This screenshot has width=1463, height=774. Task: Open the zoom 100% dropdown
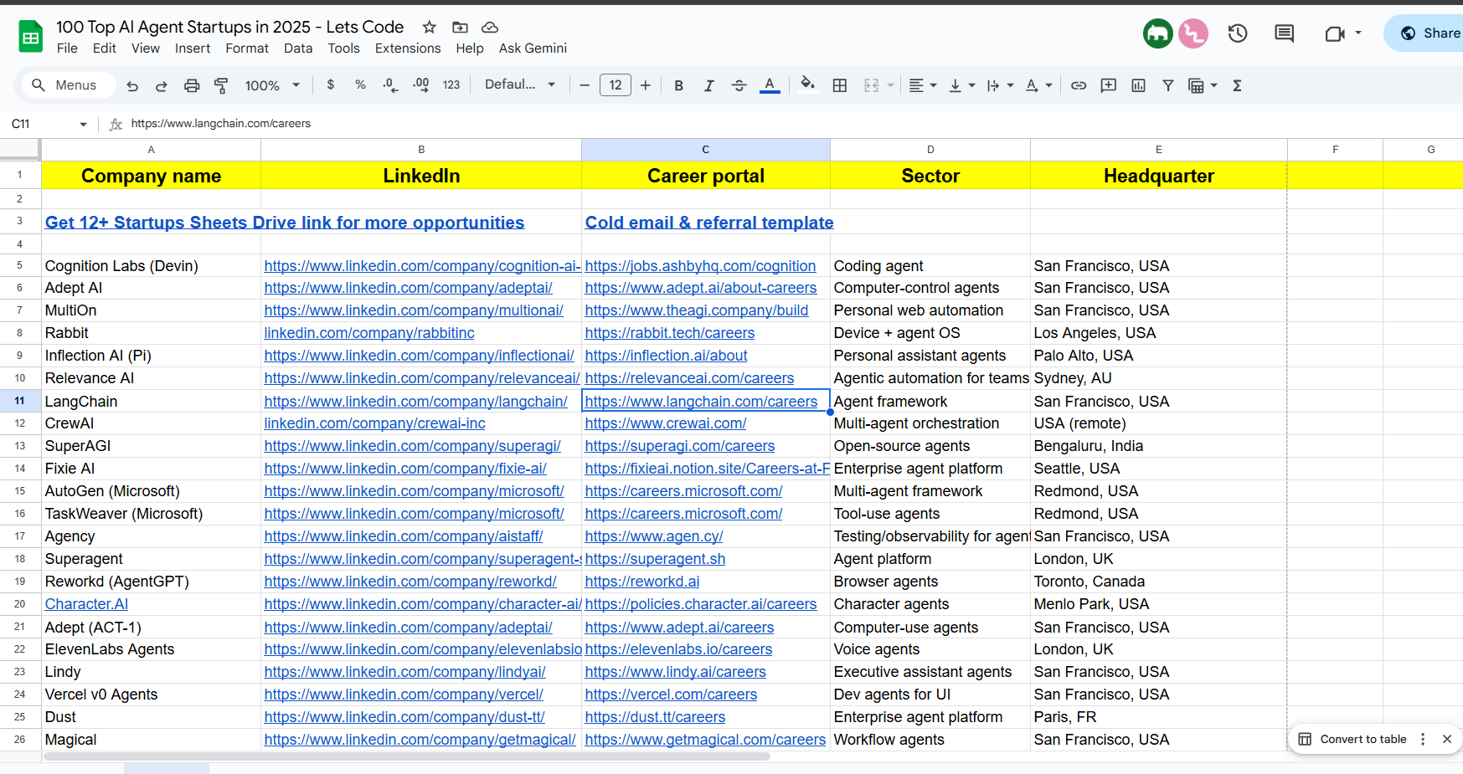(x=272, y=85)
